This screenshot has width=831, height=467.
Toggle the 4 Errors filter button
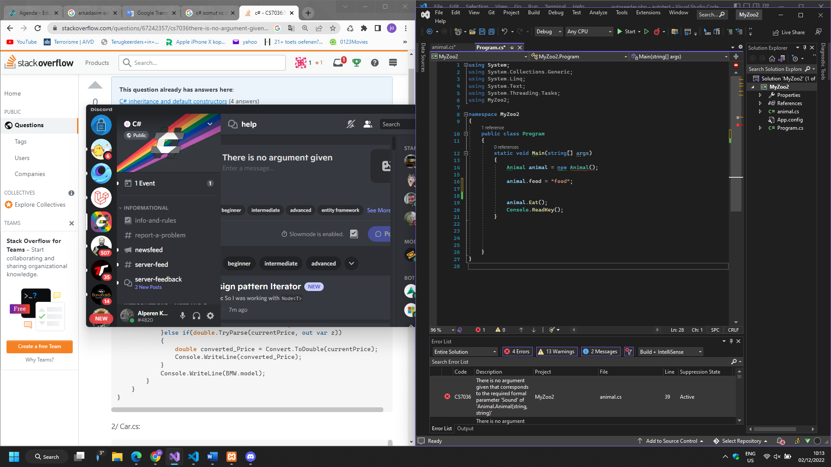click(517, 352)
